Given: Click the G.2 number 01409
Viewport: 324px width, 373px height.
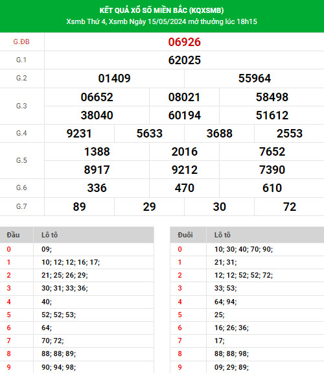Looking at the screenshot, I should [x=114, y=78].
